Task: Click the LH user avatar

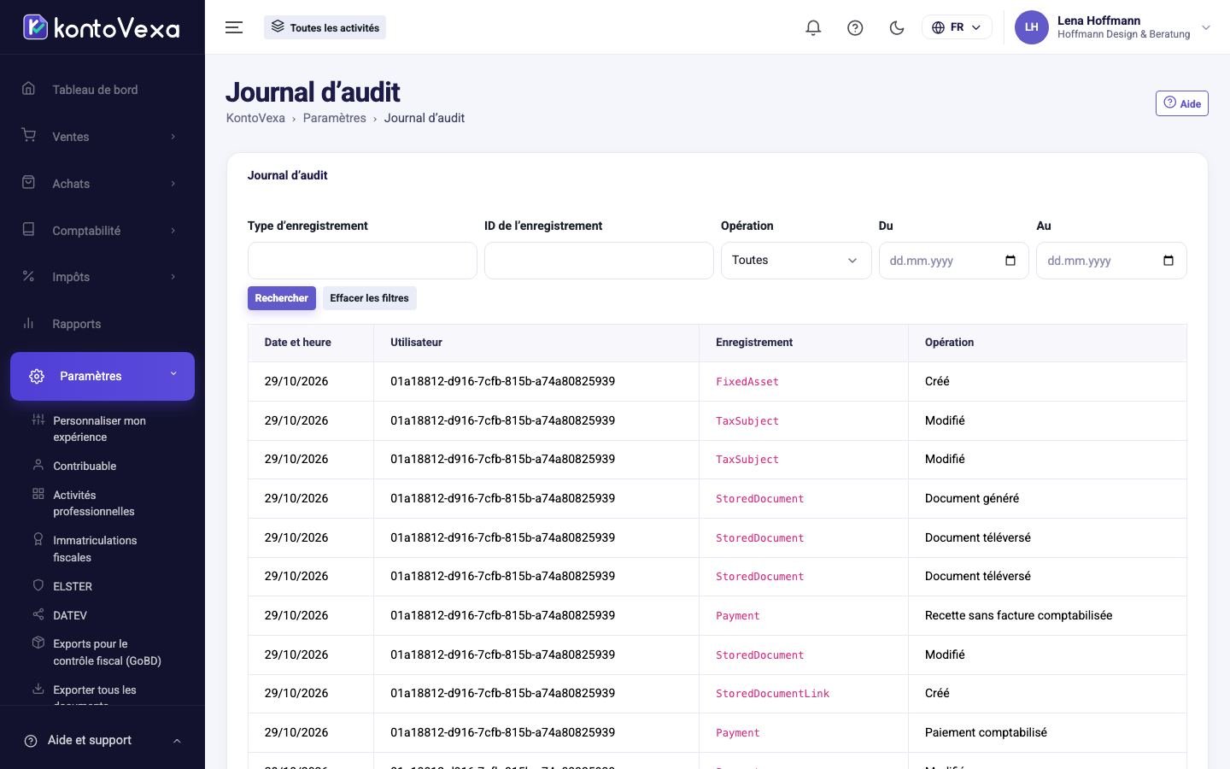Action: coord(1031,27)
